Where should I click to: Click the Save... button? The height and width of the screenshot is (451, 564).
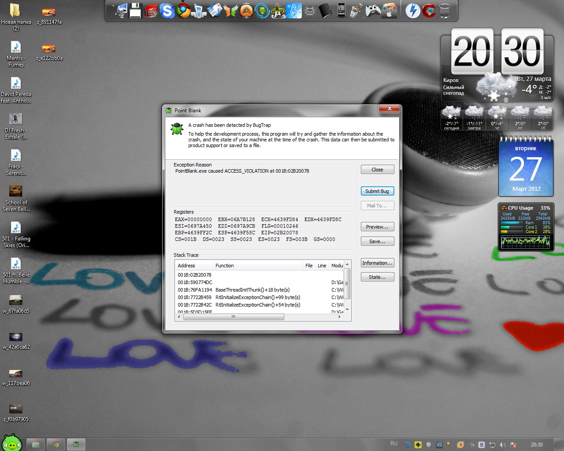(377, 241)
